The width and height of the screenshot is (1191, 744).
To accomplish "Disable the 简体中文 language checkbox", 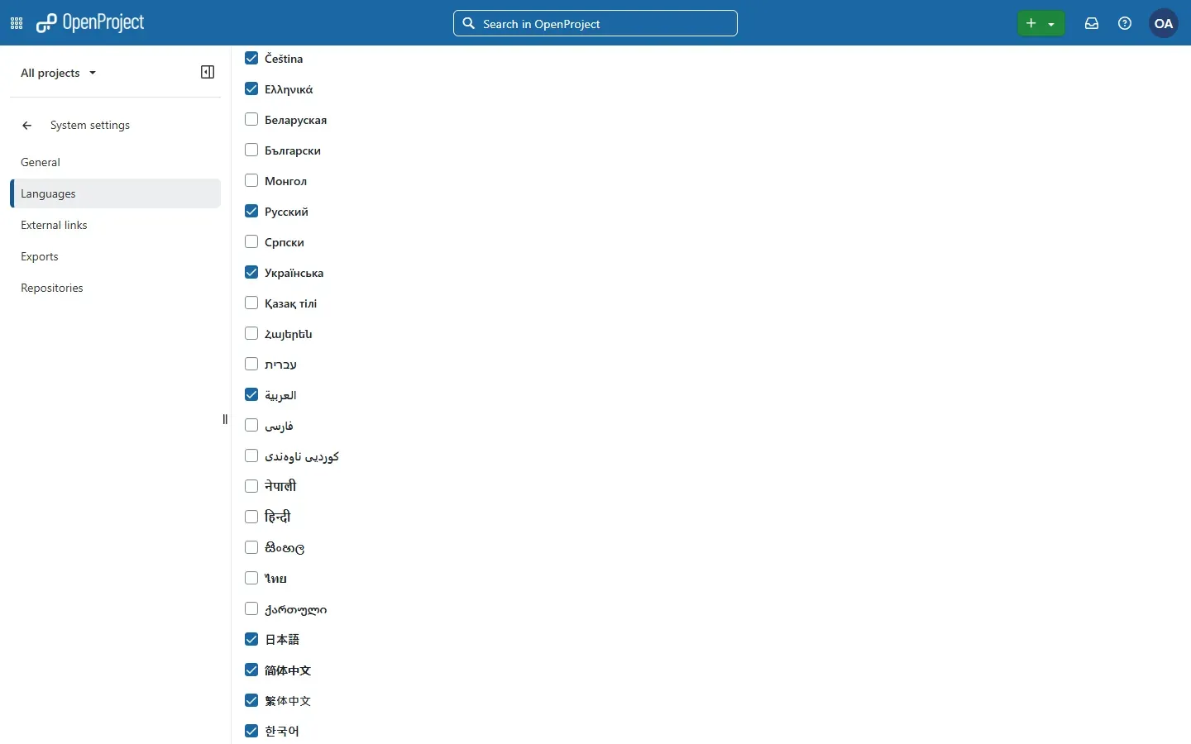I will tap(251, 670).
